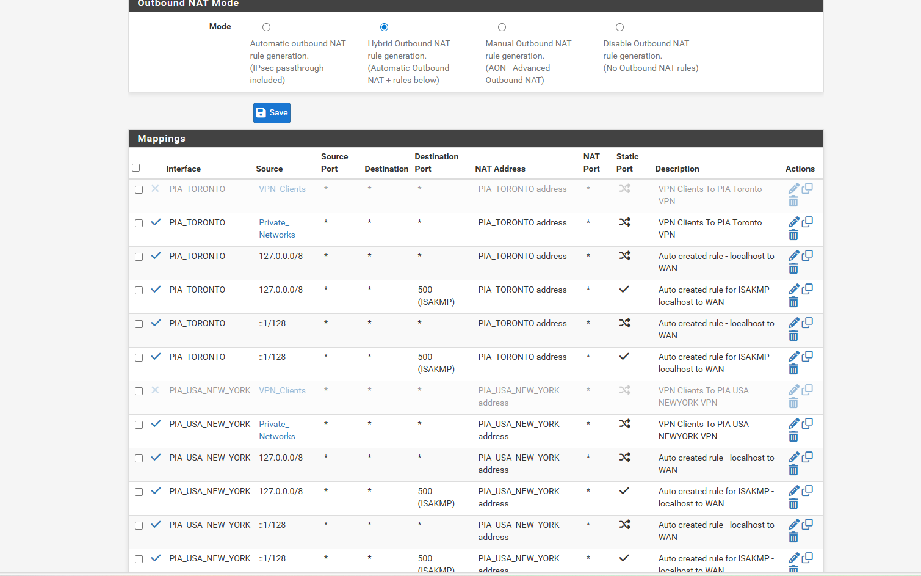Open VPN_Clients alias in the PIA_TORONTO row

[282, 189]
